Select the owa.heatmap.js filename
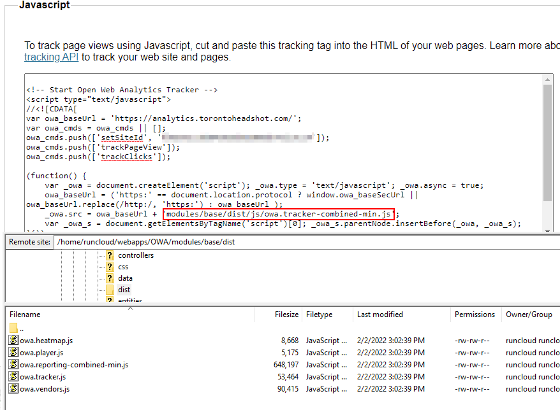This screenshot has width=560, height=410. pos(47,341)
